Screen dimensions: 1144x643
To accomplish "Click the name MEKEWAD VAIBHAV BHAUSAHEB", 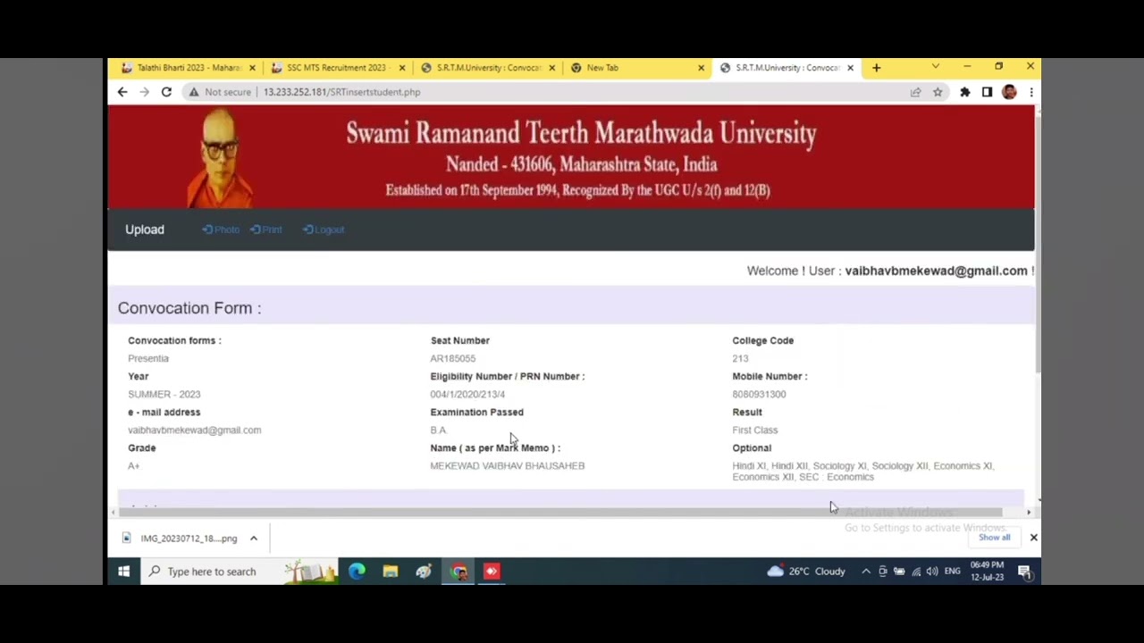I will [x=508, y=465].
